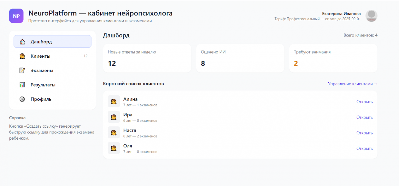Open the Клиенты section via its icon
399x186 pixels.
(x=22, y=56)
